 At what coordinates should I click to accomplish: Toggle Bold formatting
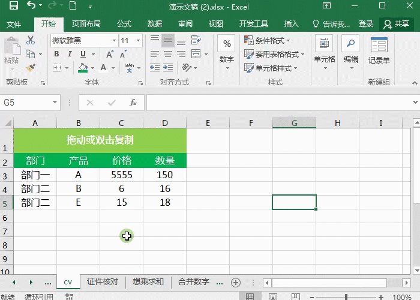coord(56,54)
